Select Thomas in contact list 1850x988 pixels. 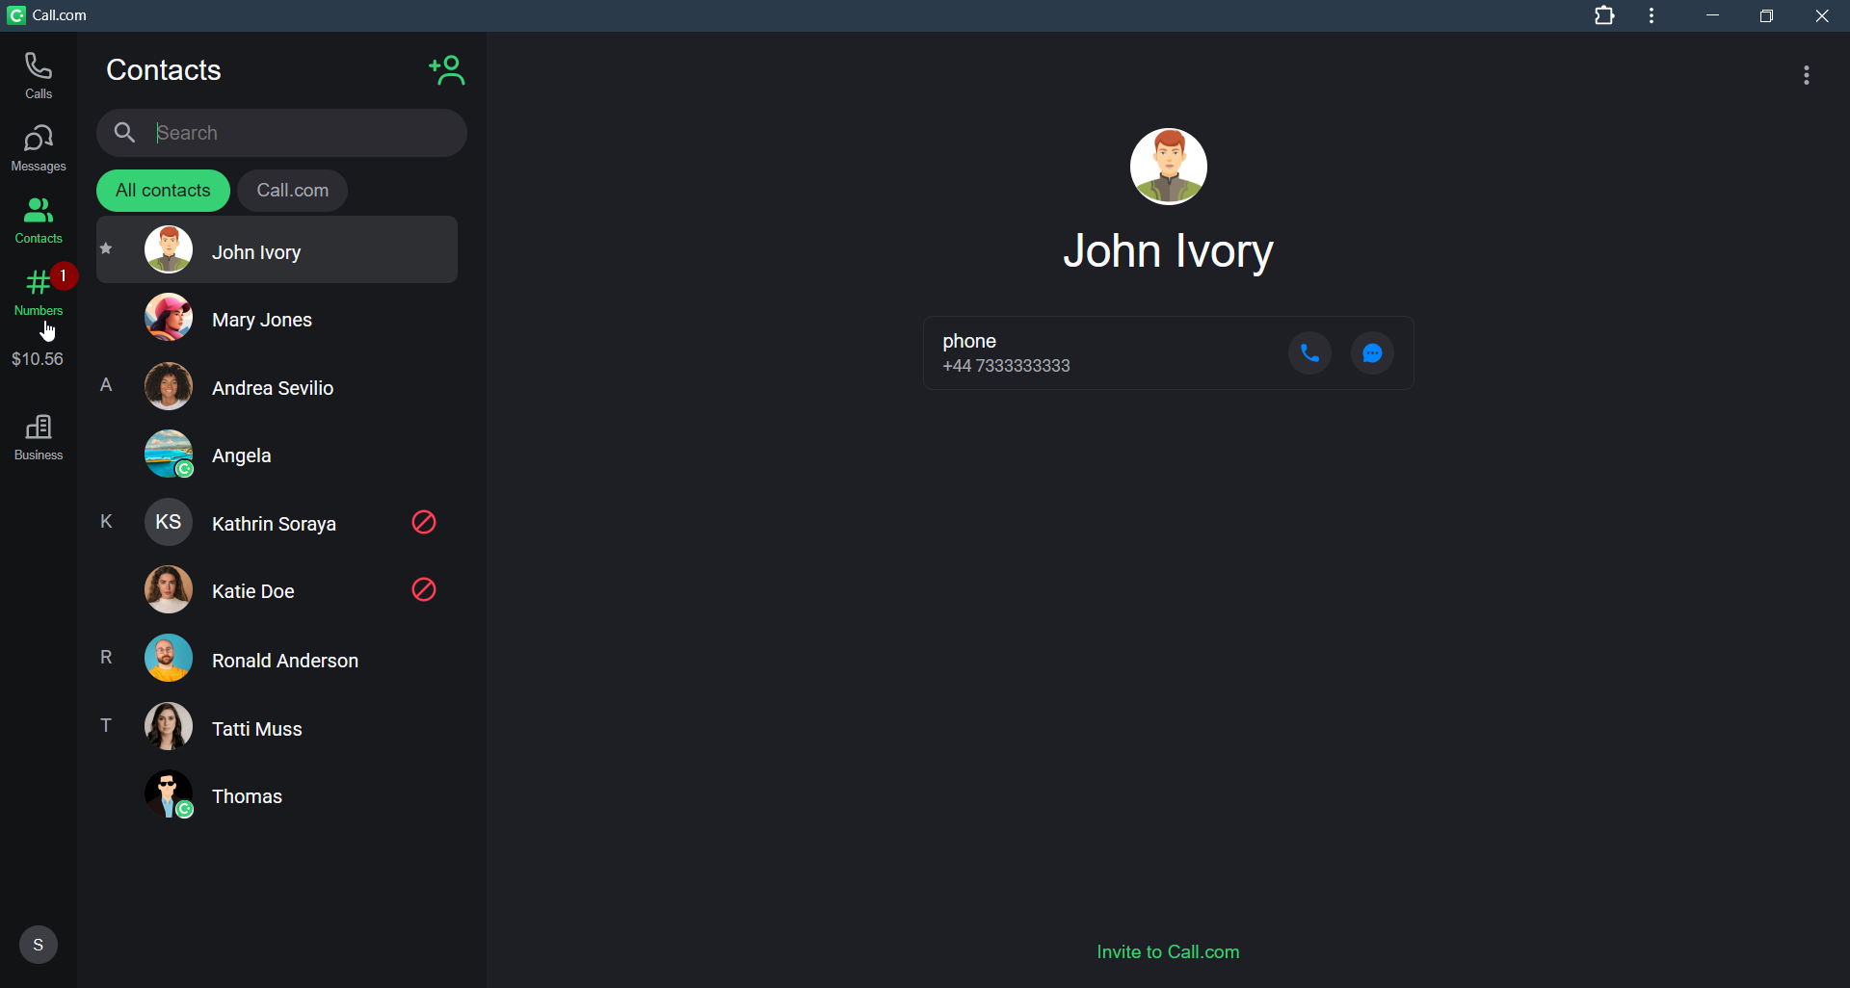(x=277, y=794)
